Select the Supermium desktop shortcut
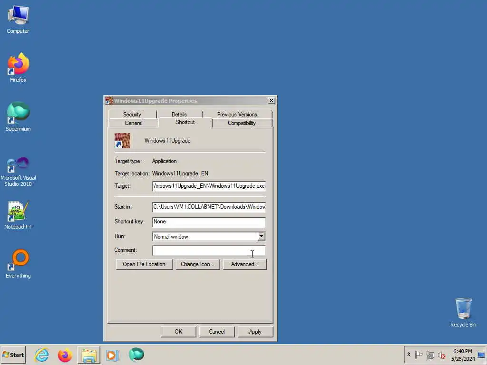Viewport: 487px width, 365px height. pos(18,117)
